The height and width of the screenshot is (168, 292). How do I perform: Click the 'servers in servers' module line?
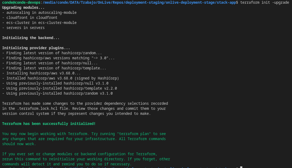[x=23, y=28]
